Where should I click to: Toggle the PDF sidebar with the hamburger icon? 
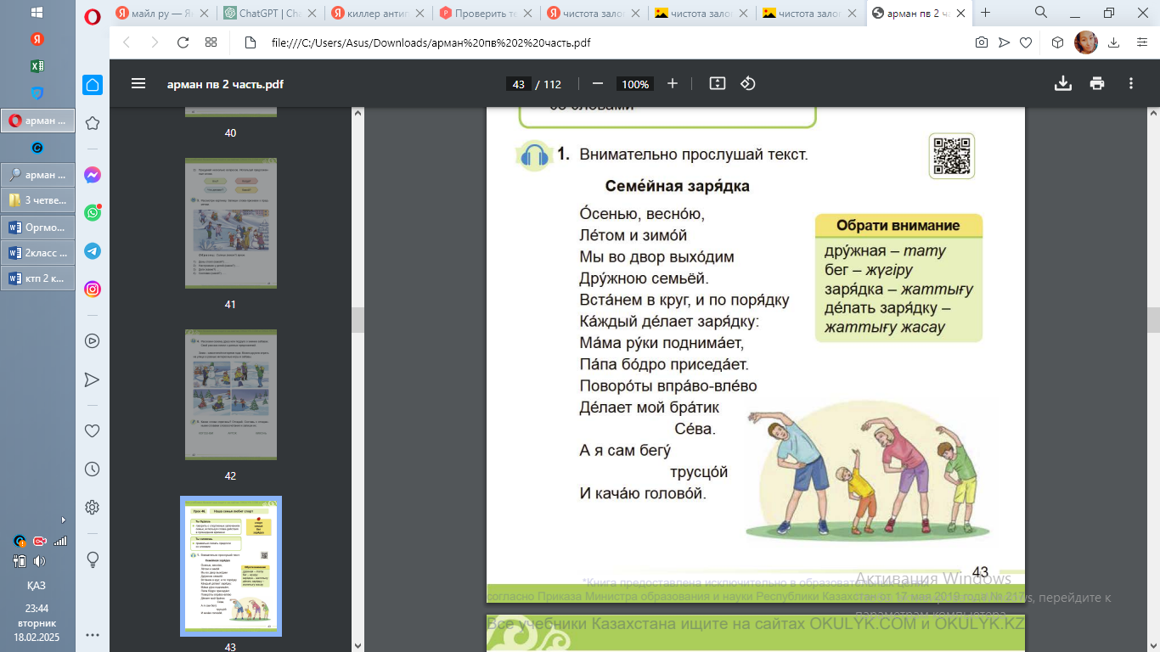click(138, 83)
